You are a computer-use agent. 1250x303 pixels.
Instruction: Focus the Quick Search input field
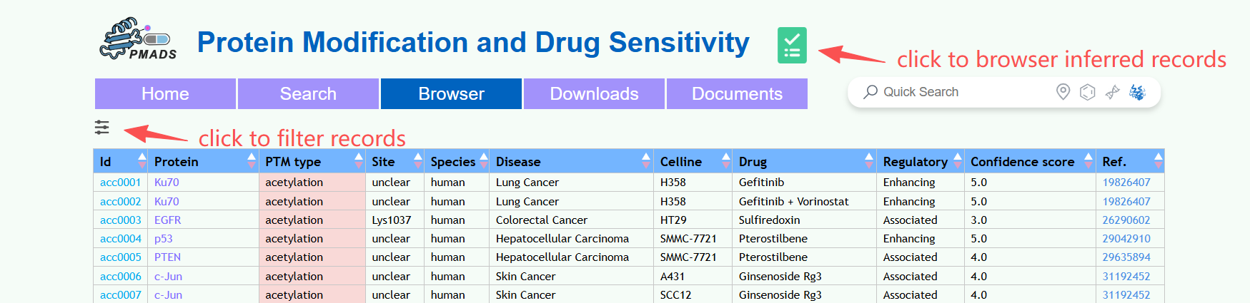click(958, 92)
